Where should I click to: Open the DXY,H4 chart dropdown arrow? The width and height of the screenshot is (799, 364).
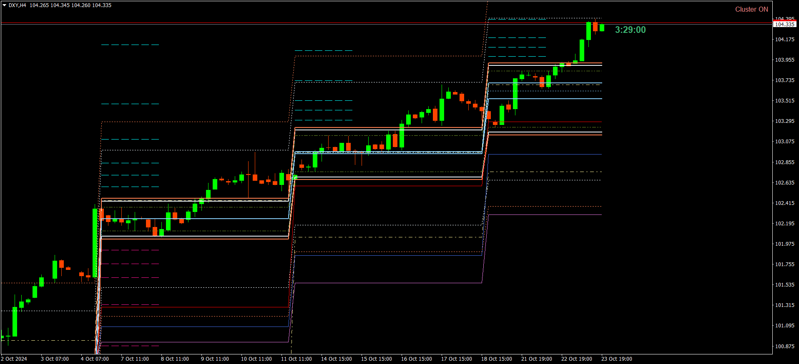coord(4,5)
